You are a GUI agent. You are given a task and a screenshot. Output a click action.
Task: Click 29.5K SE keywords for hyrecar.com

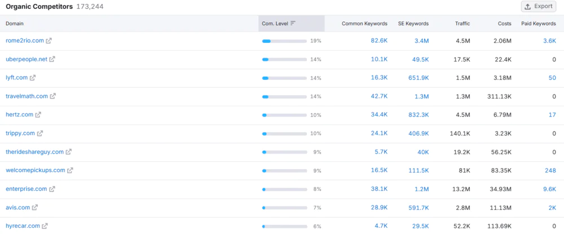[x=421, y=226]
